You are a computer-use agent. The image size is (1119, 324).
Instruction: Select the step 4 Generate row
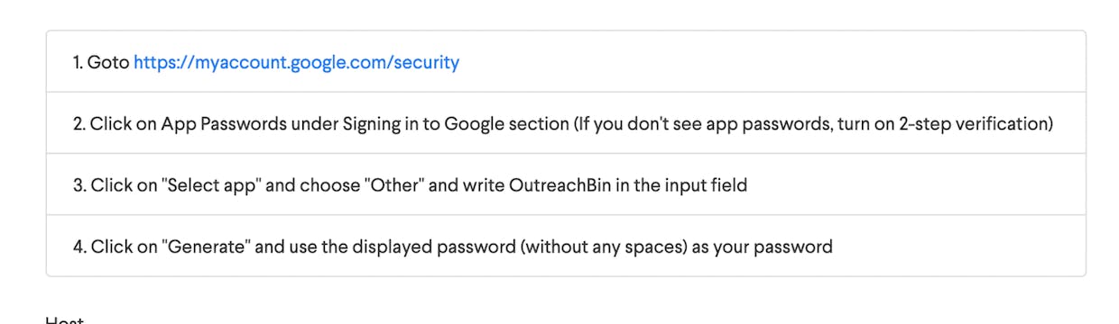[x=566, y=246]
